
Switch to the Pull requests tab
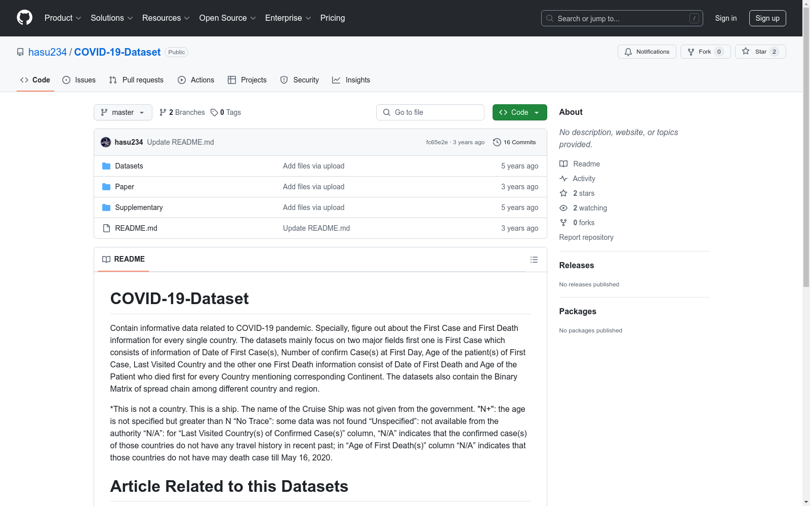coord(136,80)
